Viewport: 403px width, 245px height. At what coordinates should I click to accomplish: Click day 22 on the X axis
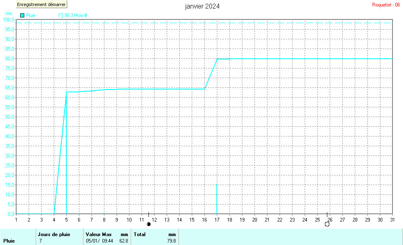coord(280,220)
